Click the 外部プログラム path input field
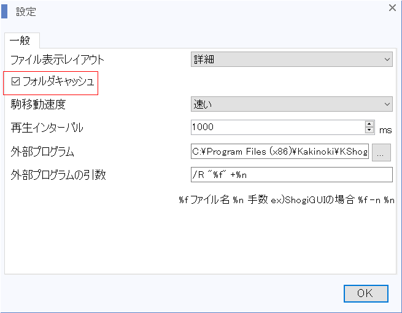 coord(280,151)
